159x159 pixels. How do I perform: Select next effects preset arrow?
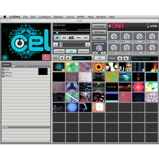(x=126, y=59)
